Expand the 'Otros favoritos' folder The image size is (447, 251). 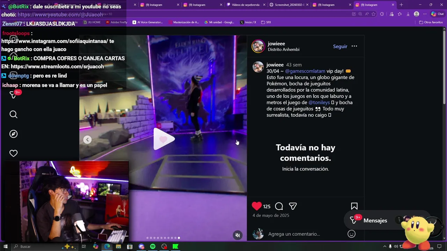click(431, 22)
